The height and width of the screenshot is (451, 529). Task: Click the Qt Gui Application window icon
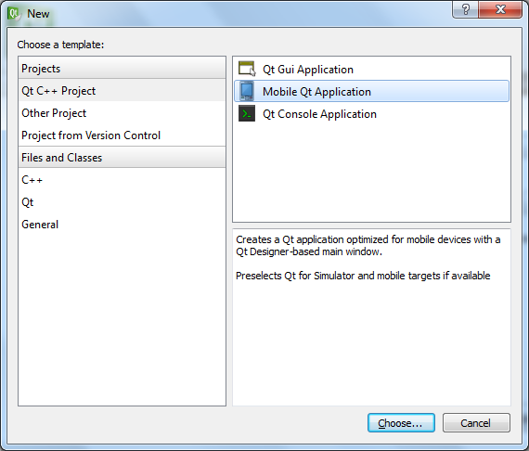247,69
